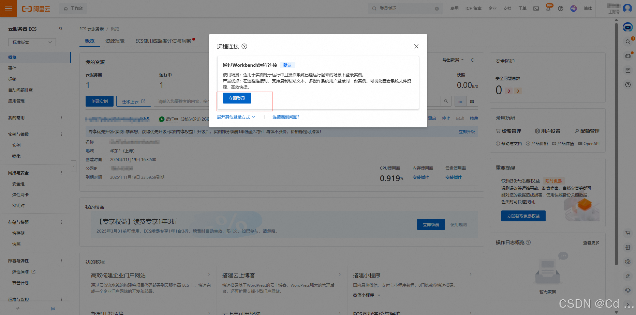
Task: Click 查看更多 operation logs
Action: click(x=591, y=242)
